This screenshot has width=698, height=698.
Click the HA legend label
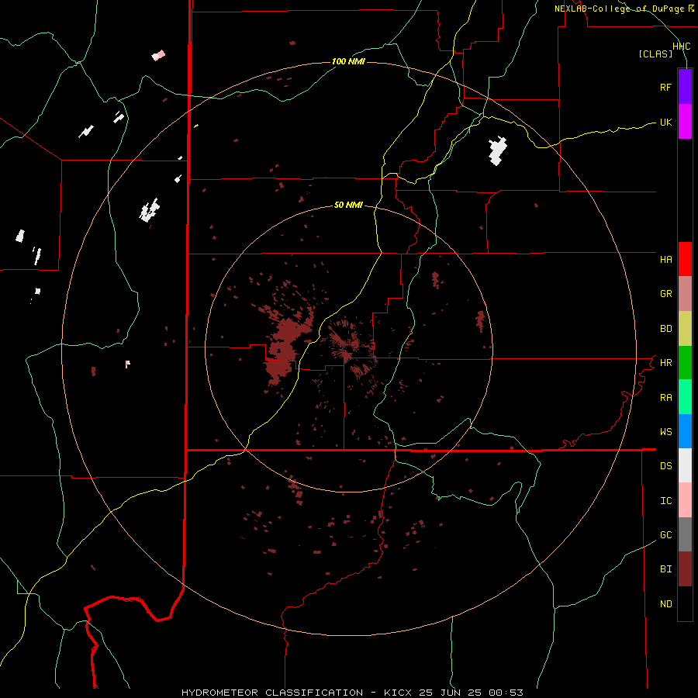click(665, 260)
